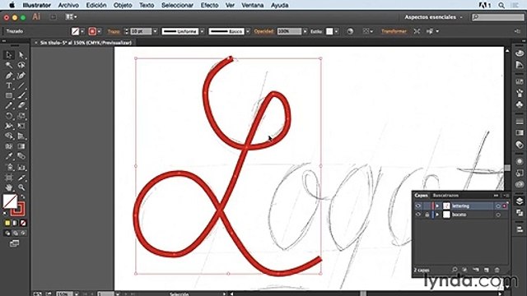Screen dimensions: 527x296
Task: Select the Artboard tool
Action: coord(9,178)
